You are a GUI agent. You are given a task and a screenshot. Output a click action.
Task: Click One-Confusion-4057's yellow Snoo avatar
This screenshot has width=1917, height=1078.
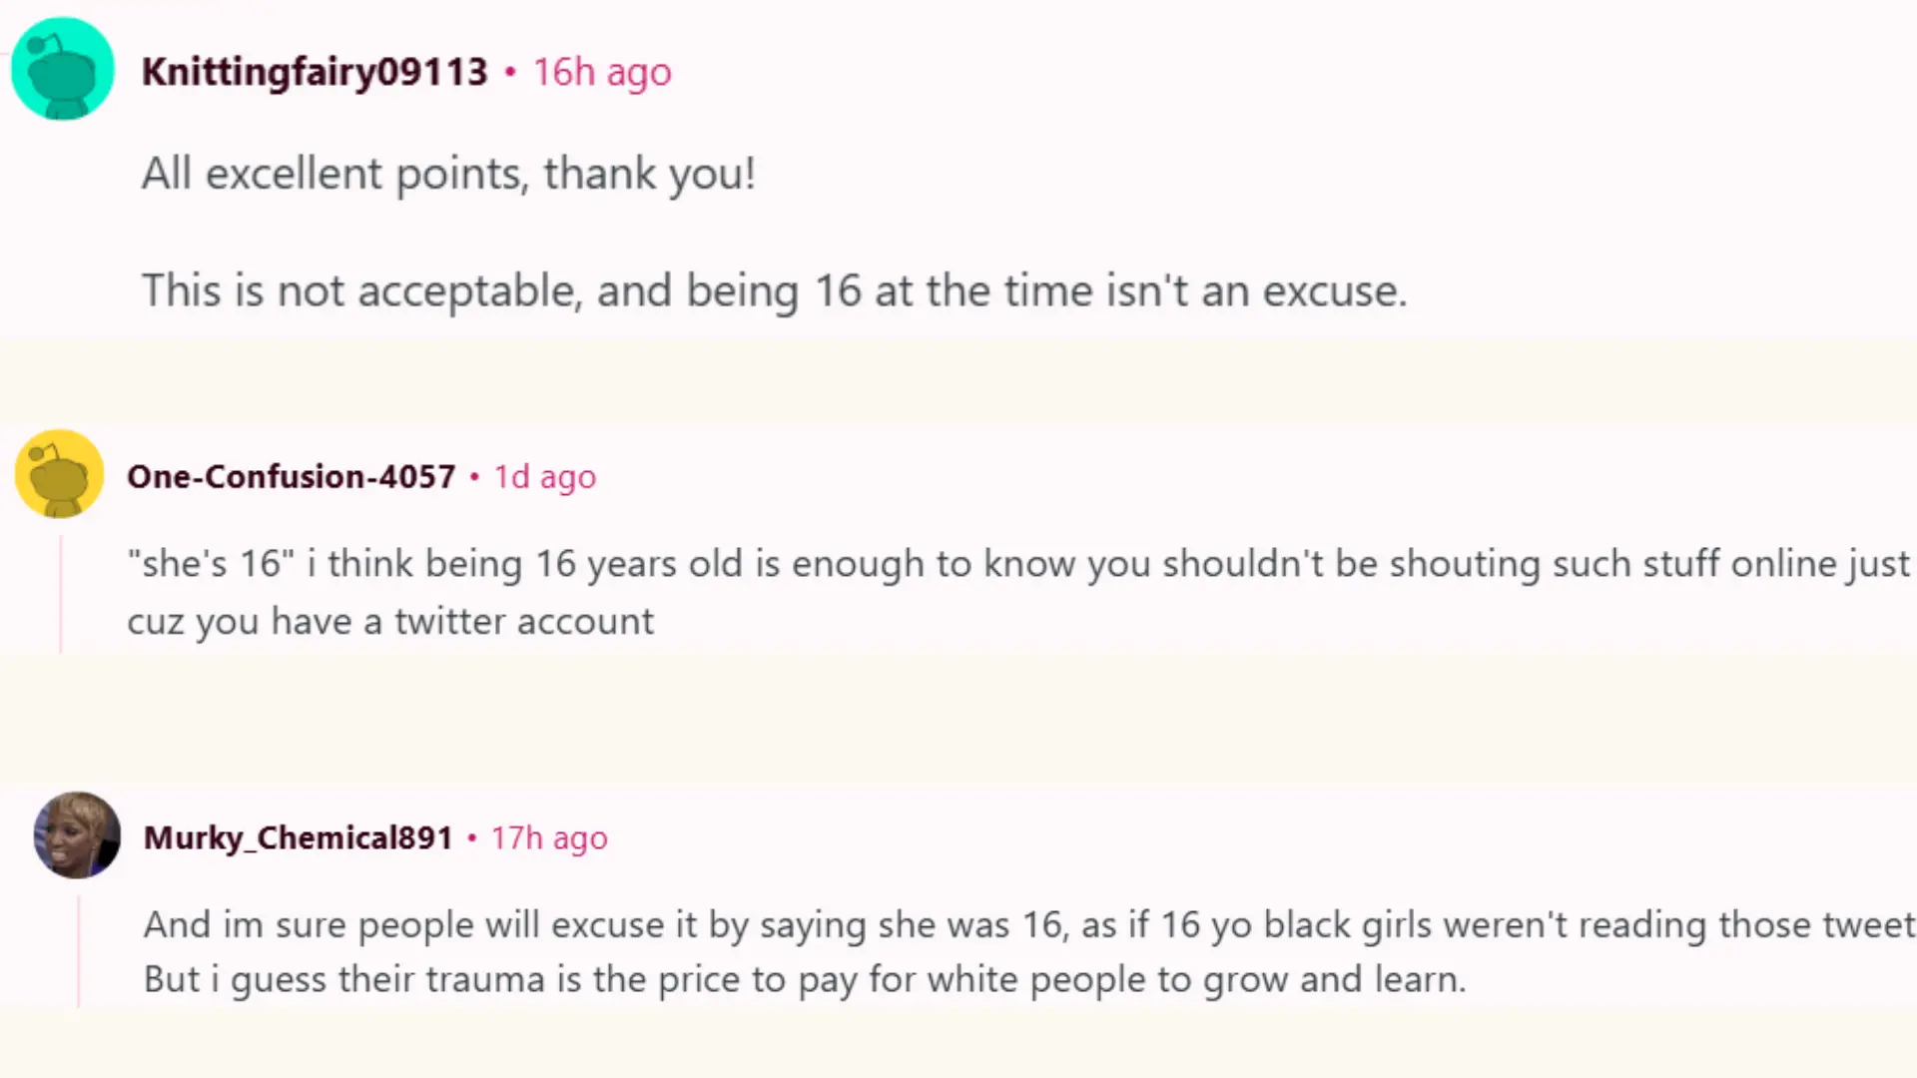tap(60, 474)
